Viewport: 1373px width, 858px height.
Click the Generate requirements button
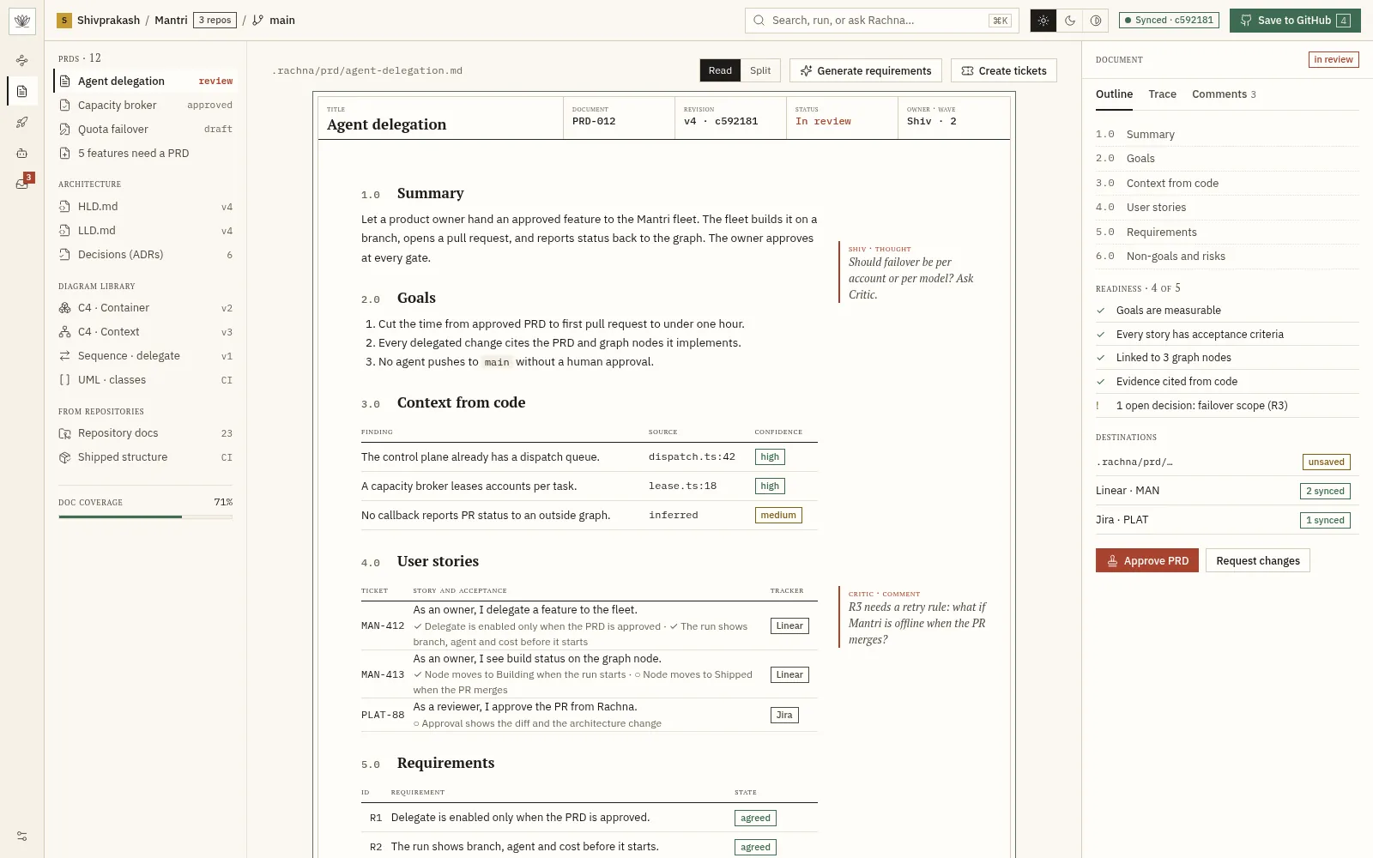pyautogui.click(x=866, y=70)
